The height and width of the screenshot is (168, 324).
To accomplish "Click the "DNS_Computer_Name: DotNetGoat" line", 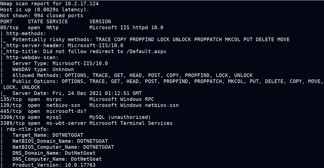I will [x=57, y=159].
